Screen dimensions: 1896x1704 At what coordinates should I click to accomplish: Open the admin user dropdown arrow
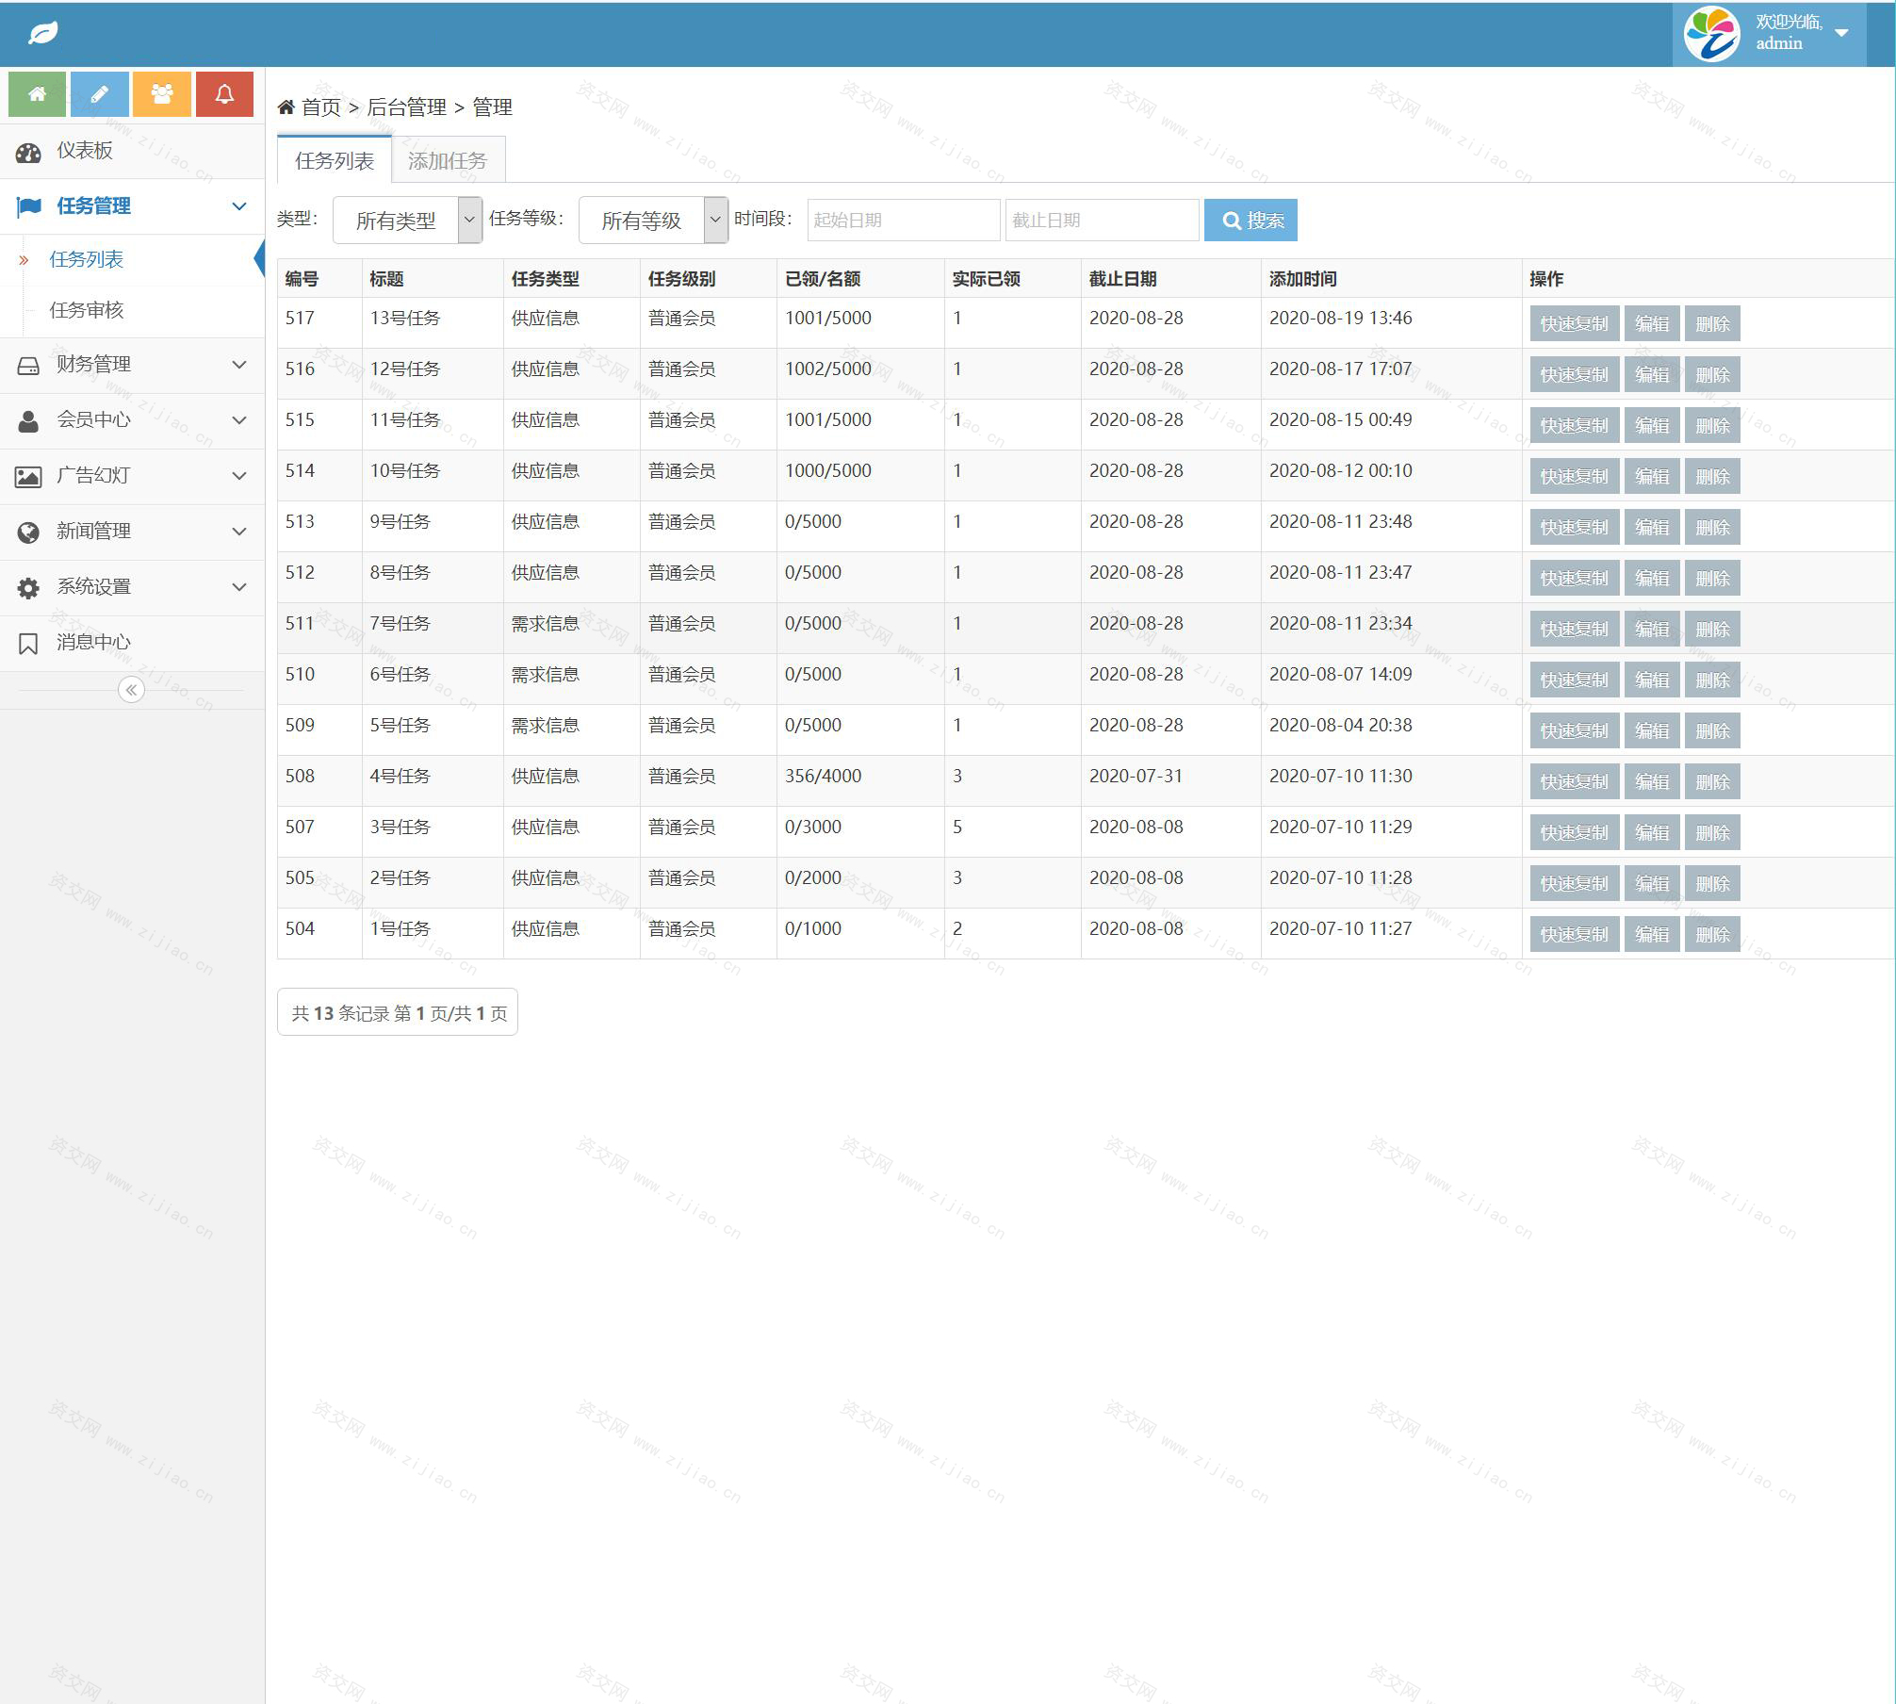point(1842,33)
